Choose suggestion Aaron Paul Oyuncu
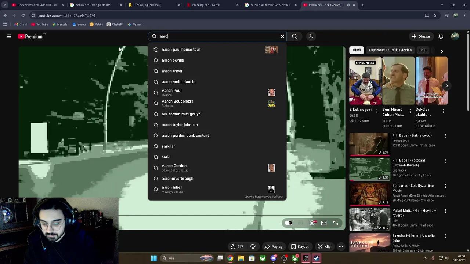470x264 pixels. (217, 92)
